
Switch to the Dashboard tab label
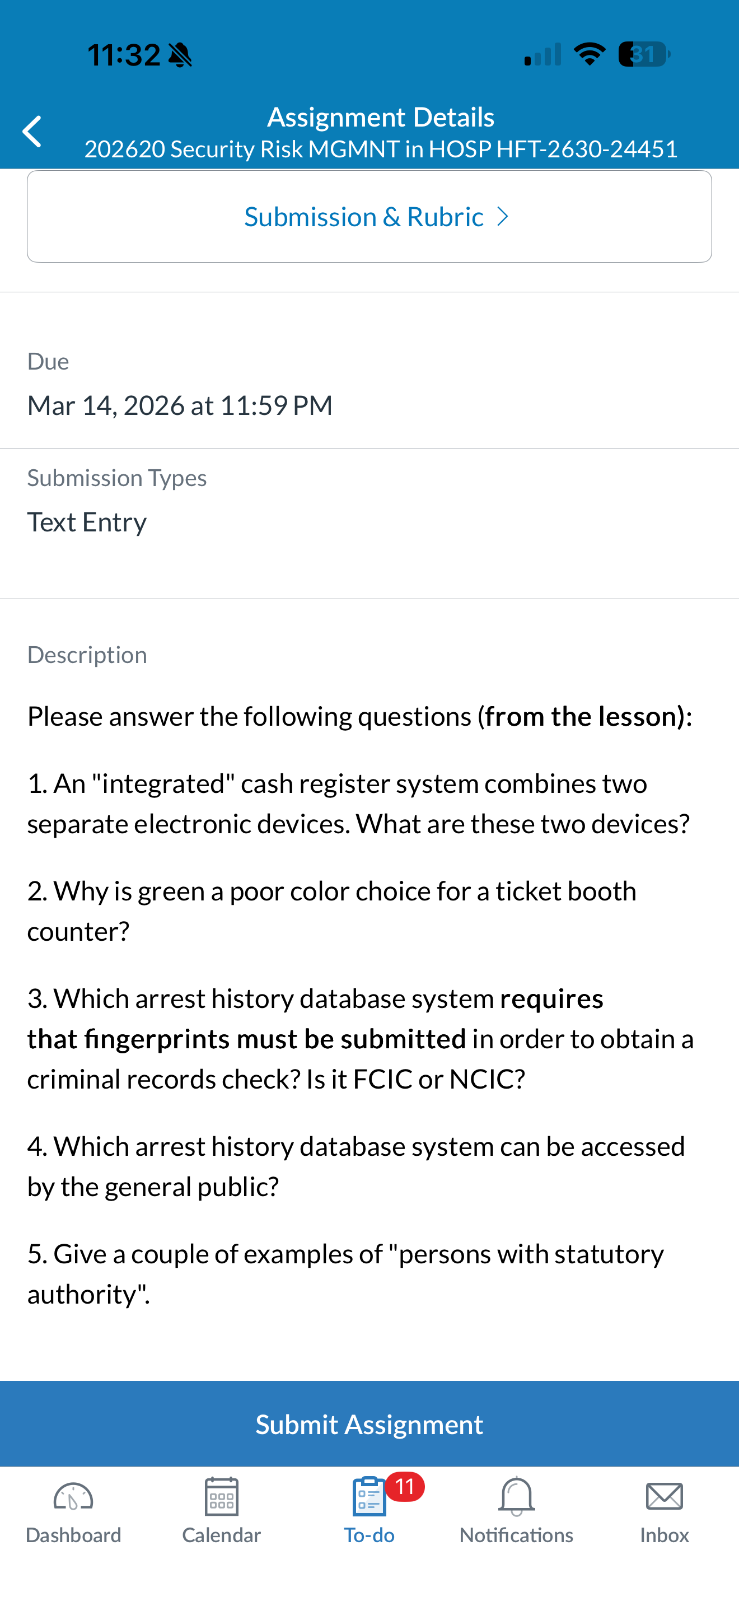click(x=73, y=1535)
